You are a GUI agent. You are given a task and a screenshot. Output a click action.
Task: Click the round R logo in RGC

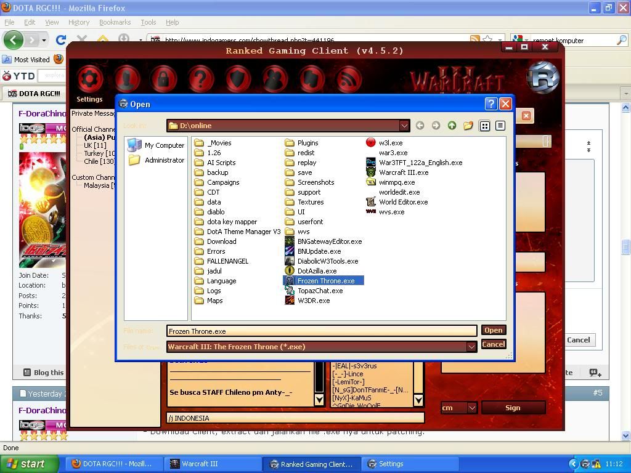coord(543,77)
